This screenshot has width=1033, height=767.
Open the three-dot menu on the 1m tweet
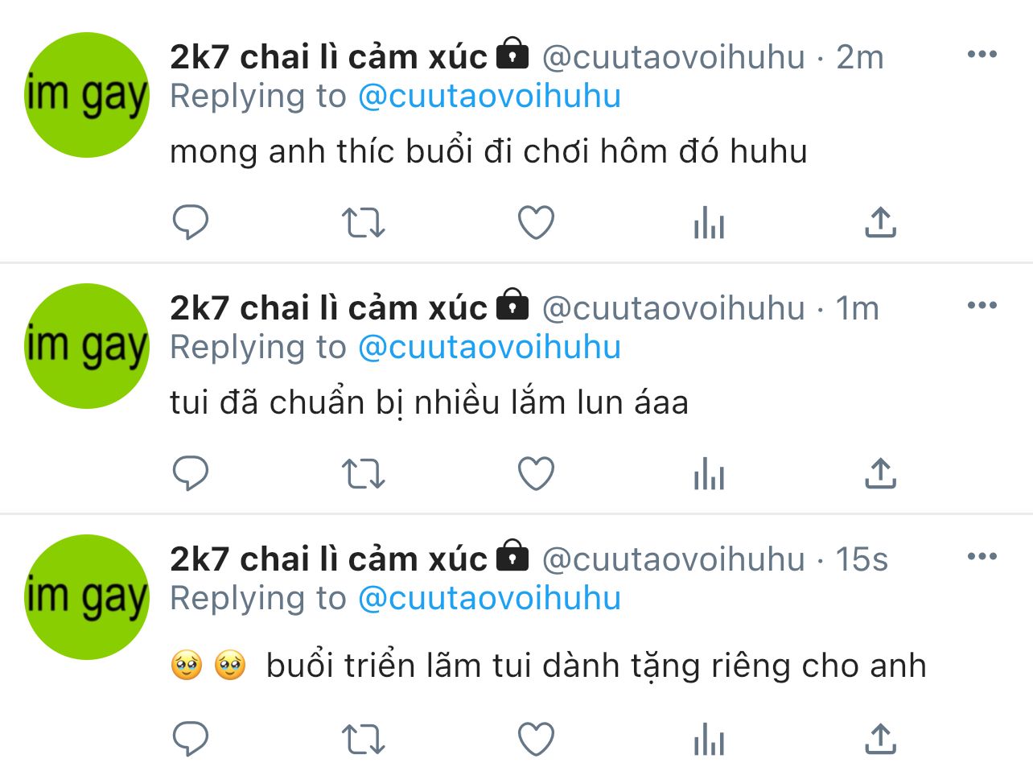click(982, 306)
